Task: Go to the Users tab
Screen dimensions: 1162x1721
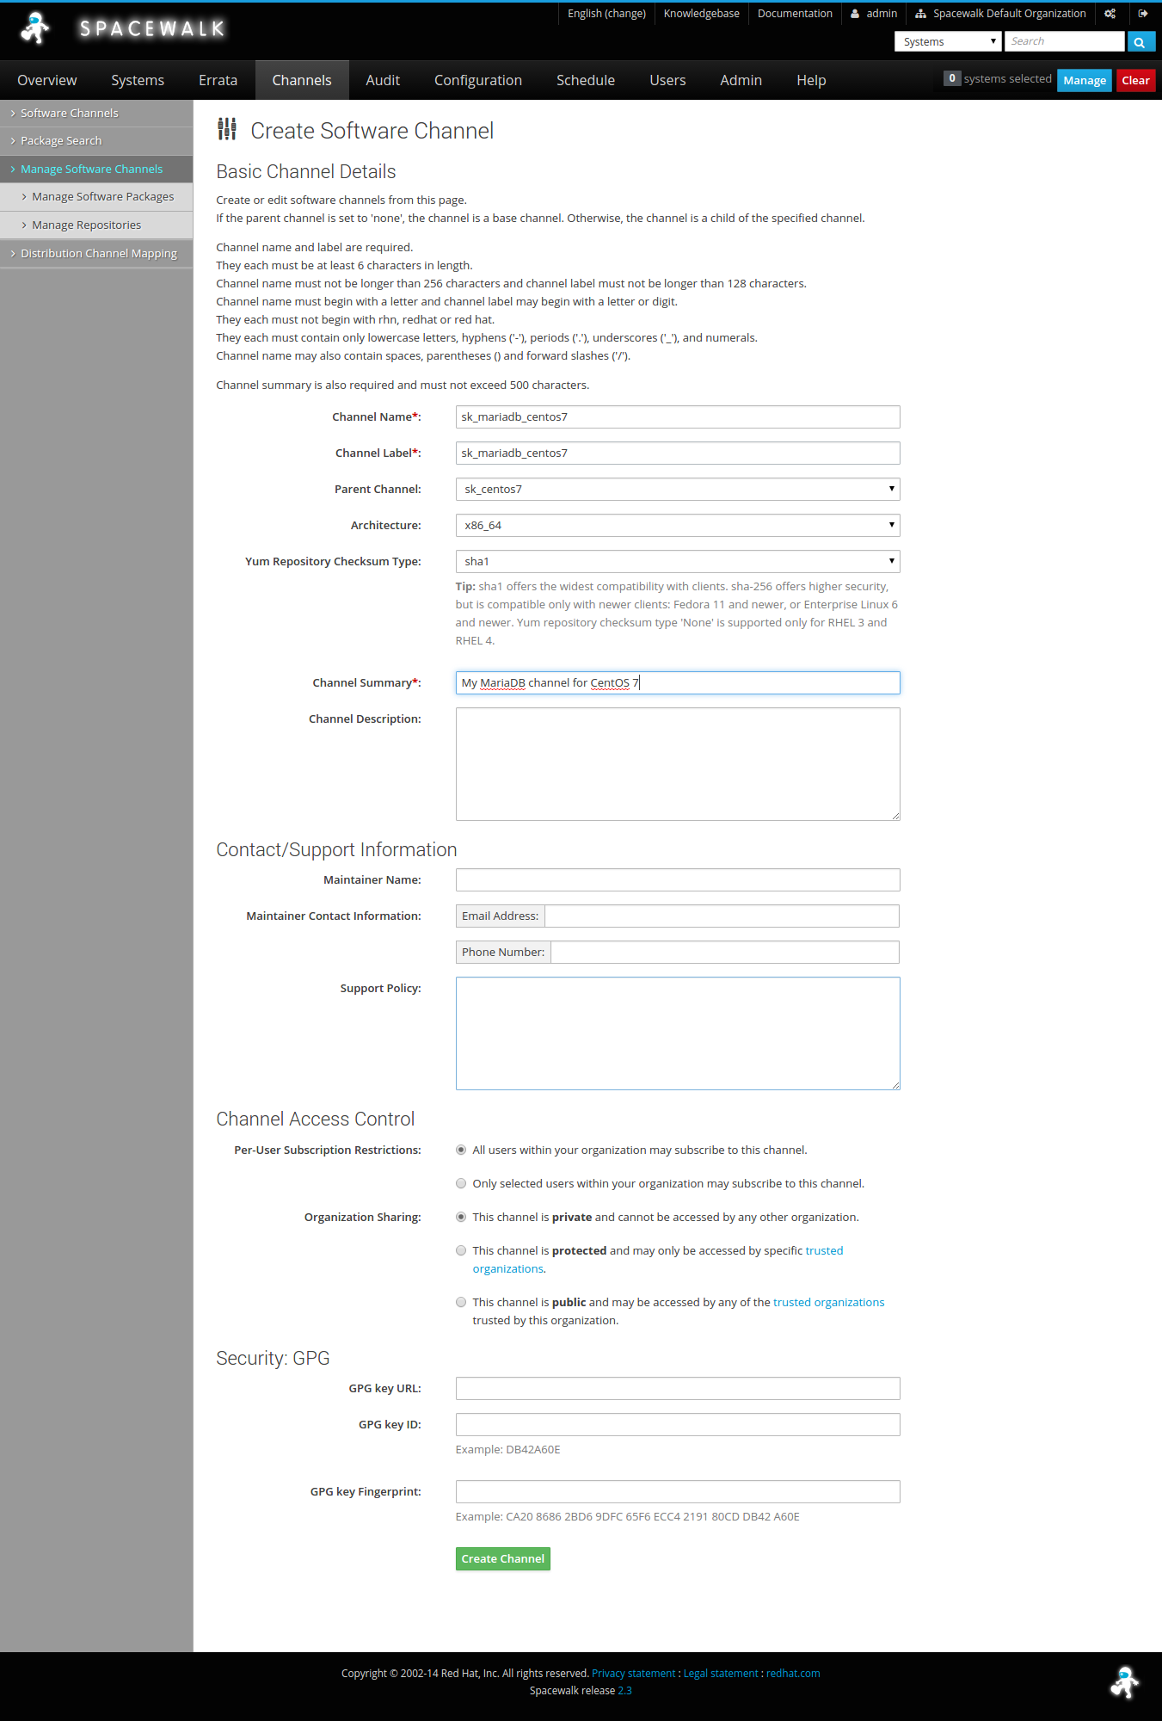Action: pyautogui.click(x=667, y=81)
